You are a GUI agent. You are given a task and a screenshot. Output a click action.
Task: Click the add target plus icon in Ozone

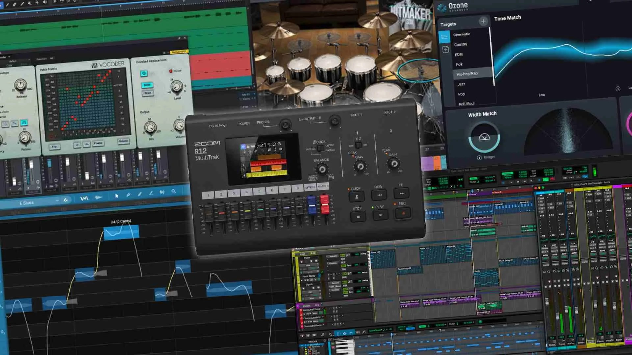pyautogui.click(x=483, y=22)
